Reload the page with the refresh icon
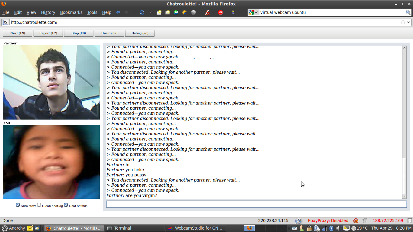This screenshot has width=413, height=232. [142, 12]
